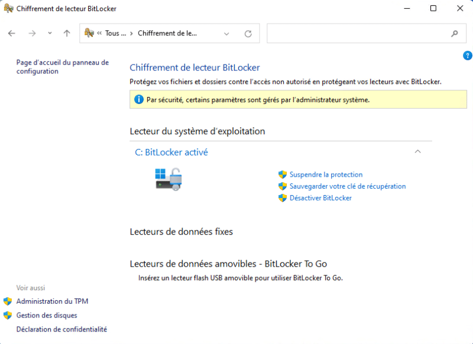Click the C: drive BitLocker lock icon
Screen dimensions: 473x344
point(169,179)
